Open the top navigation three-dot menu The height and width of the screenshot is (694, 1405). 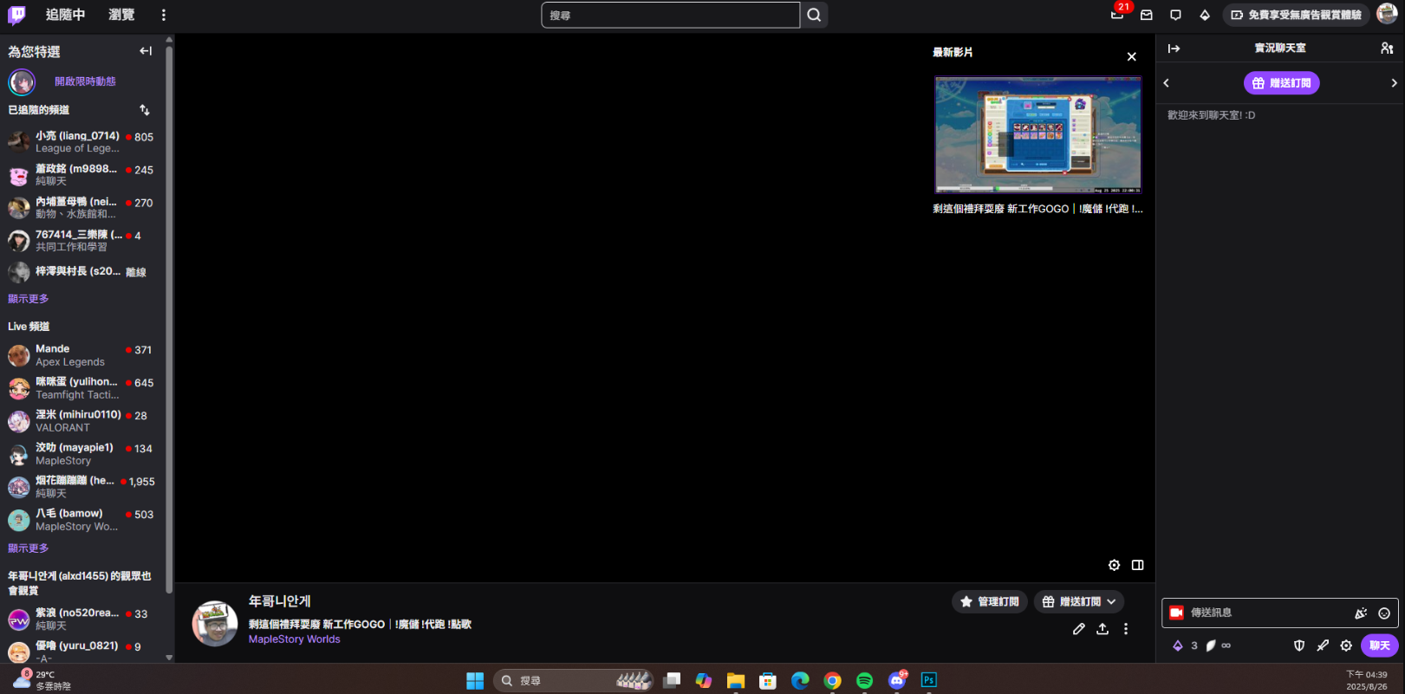pyautogui.click(x=163, y=15)
